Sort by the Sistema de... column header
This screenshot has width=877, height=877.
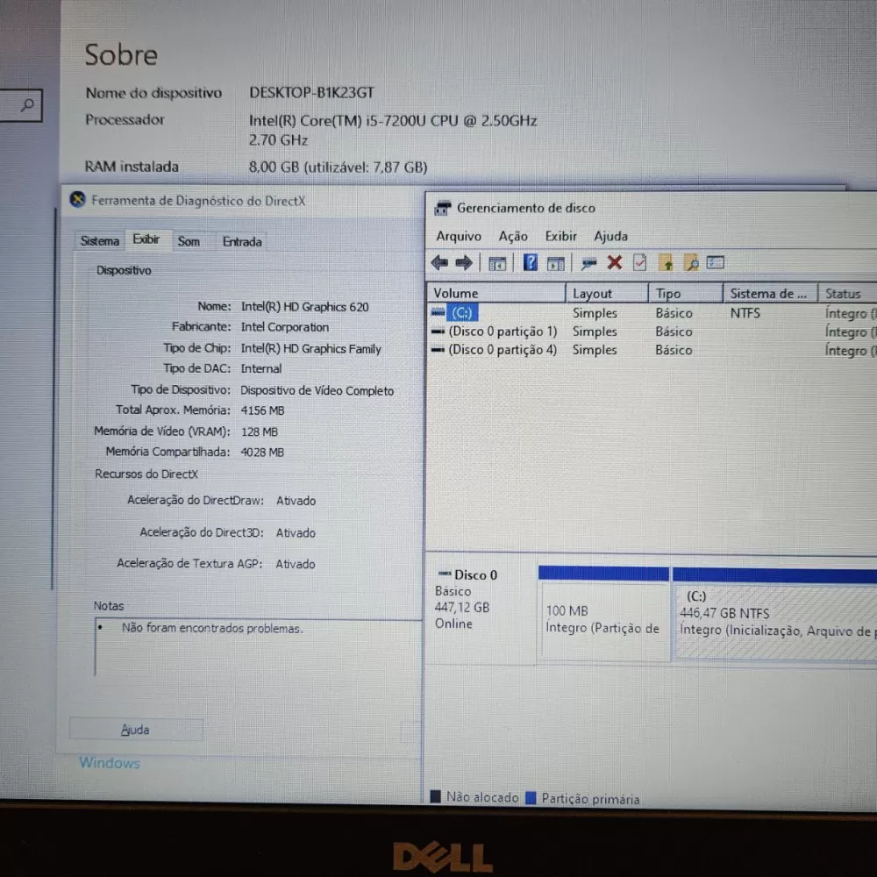pyautogui.click(x=770, y=293)
